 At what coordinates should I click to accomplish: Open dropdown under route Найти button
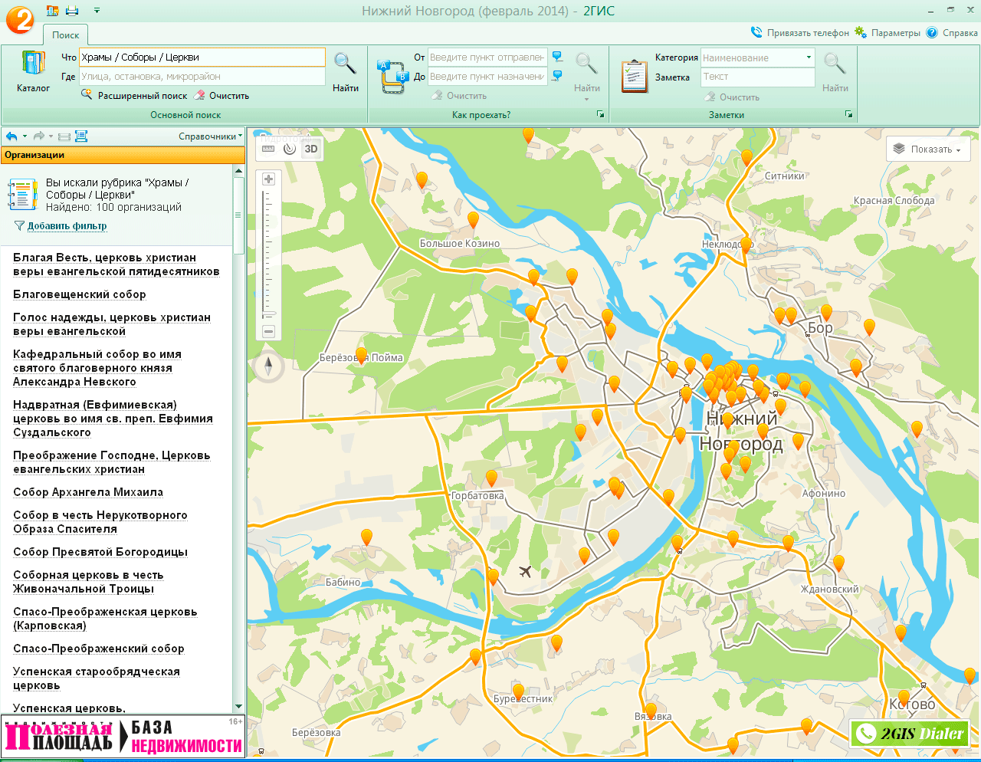tap(586, 100)
